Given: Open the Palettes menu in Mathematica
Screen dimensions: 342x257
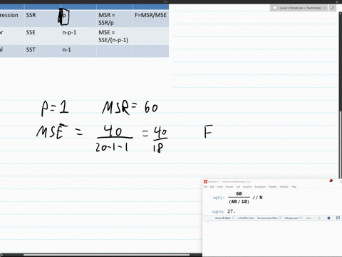Looking at the screenshot, I should coord(273,187).
